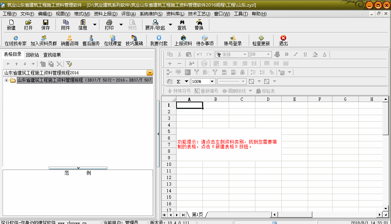Open the 资料库 menu

point(175,14)
